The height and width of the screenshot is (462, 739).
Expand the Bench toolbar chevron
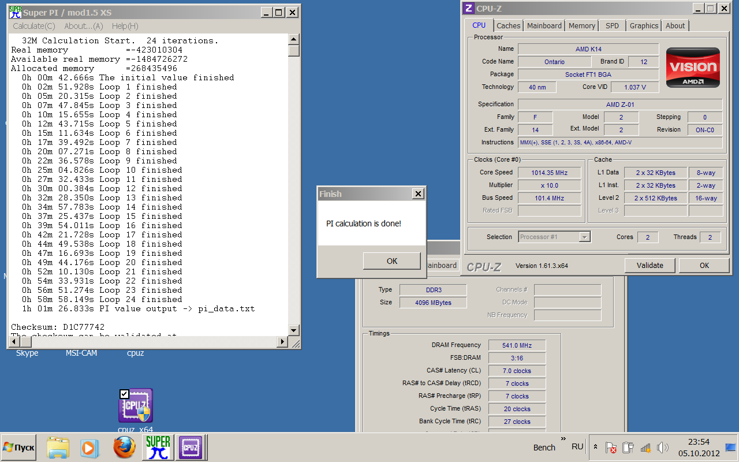tap(563, 439)
